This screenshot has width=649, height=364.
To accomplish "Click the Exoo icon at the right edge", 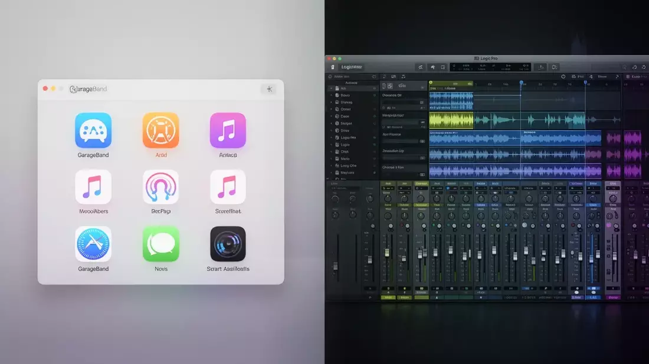I will tap(628, 77).
